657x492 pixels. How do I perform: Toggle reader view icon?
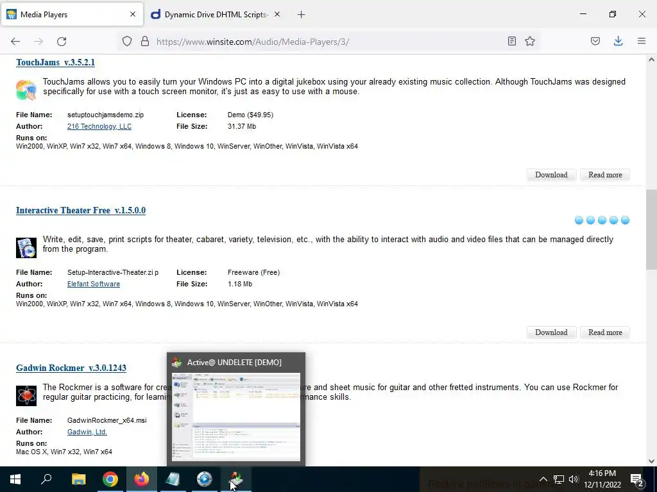511,41
